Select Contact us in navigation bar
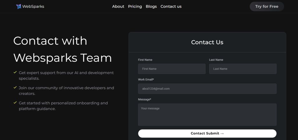298x140 pixels. pyautogui.click(x=171, y=6)
